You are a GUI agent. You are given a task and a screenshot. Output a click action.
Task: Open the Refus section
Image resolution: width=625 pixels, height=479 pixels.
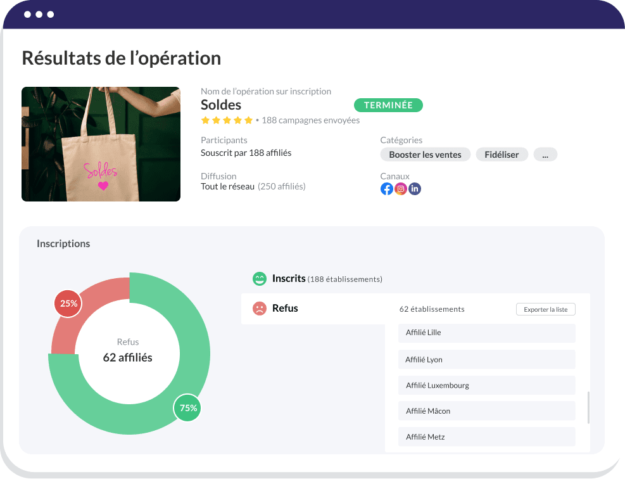click(x=284, y=308)
